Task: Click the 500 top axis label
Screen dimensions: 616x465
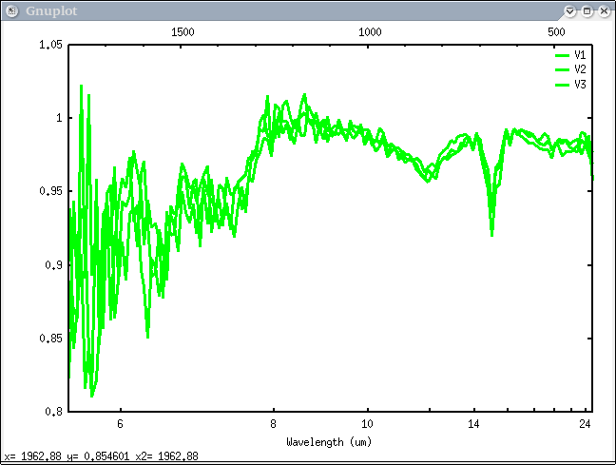Action: (x=557, y=31)
